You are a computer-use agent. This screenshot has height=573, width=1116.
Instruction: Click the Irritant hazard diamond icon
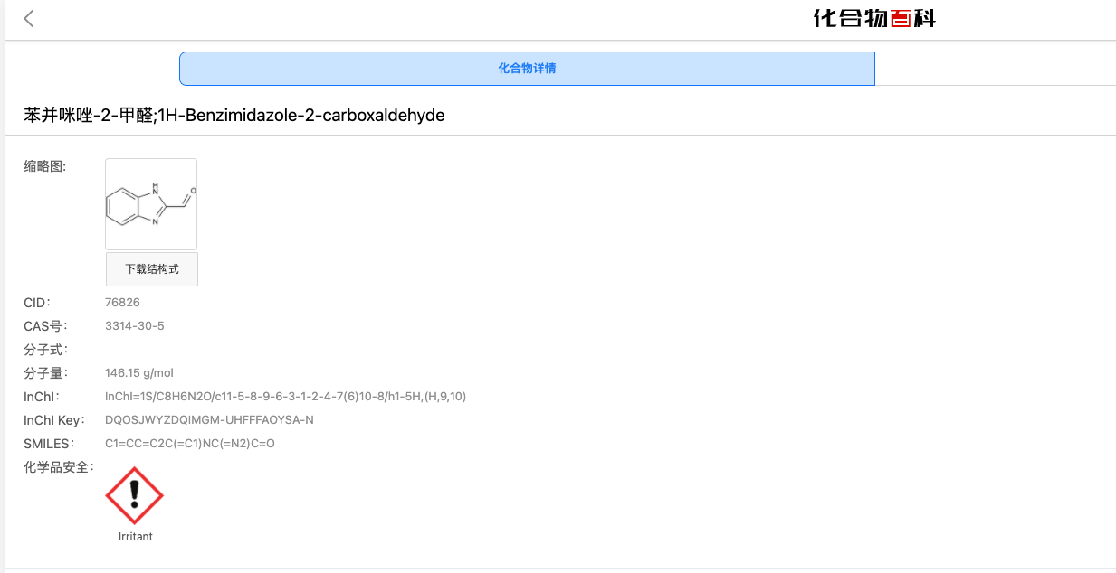click(135, 495)
